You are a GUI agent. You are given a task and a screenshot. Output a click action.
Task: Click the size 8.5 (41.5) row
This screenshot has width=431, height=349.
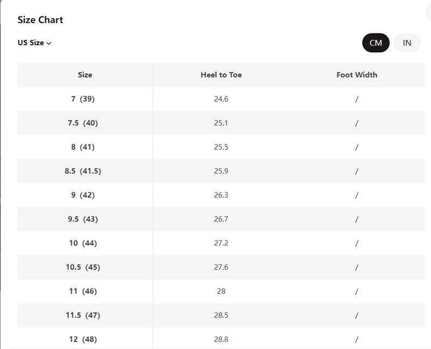point(221,171)
